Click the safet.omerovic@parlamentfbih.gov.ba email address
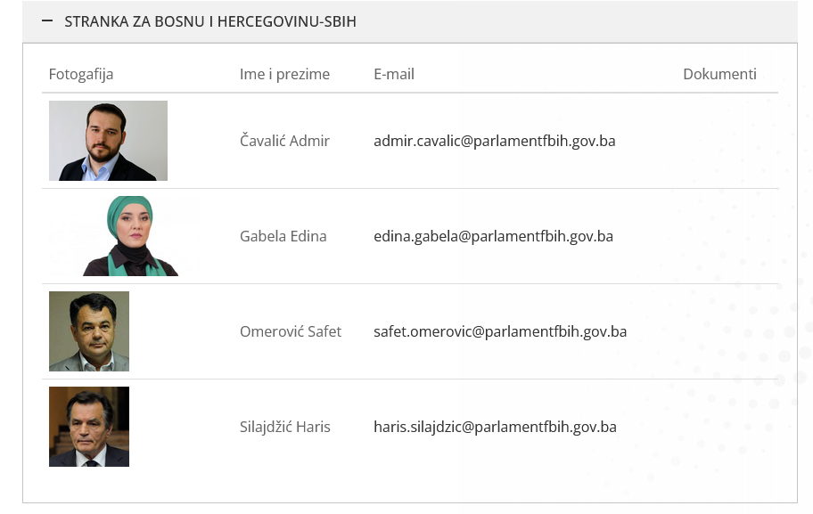Screen dimensions: 813x514 click(x=500, y=331)
